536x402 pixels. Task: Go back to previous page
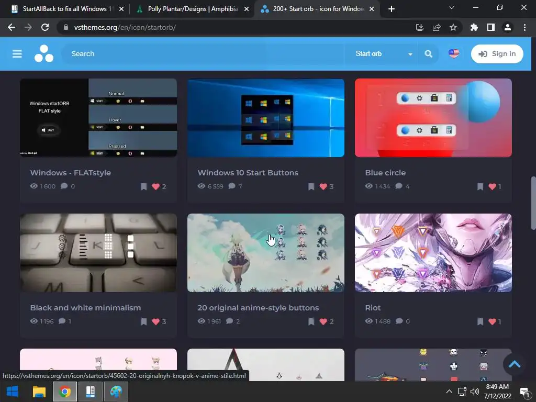point(12,27)
